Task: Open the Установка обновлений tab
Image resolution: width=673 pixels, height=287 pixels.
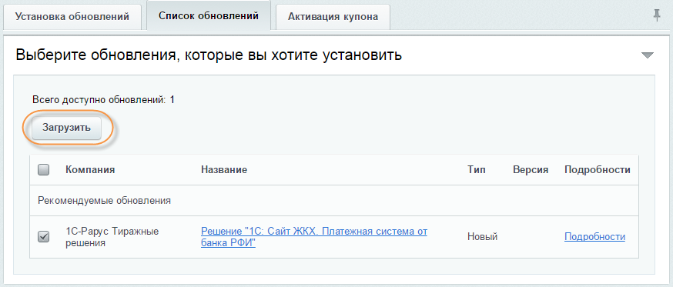Action: coord(72,17)
